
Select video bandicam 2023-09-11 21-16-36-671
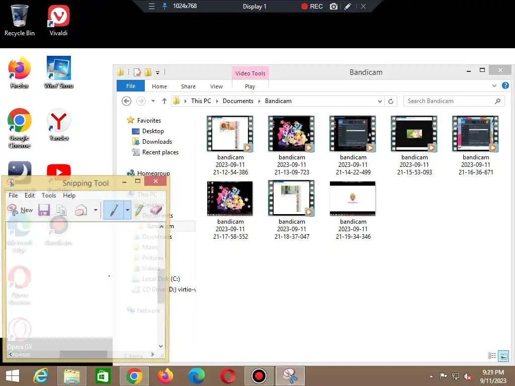click(x=476, y=146)
